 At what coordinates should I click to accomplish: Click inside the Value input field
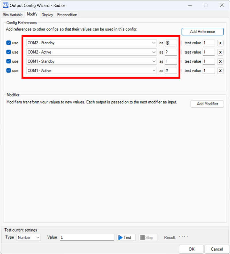[x=86, y=237]
